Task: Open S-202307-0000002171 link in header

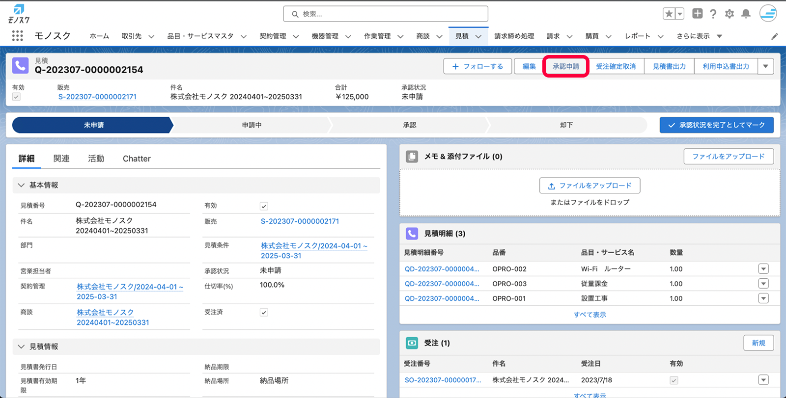Action: click(97, 97)
